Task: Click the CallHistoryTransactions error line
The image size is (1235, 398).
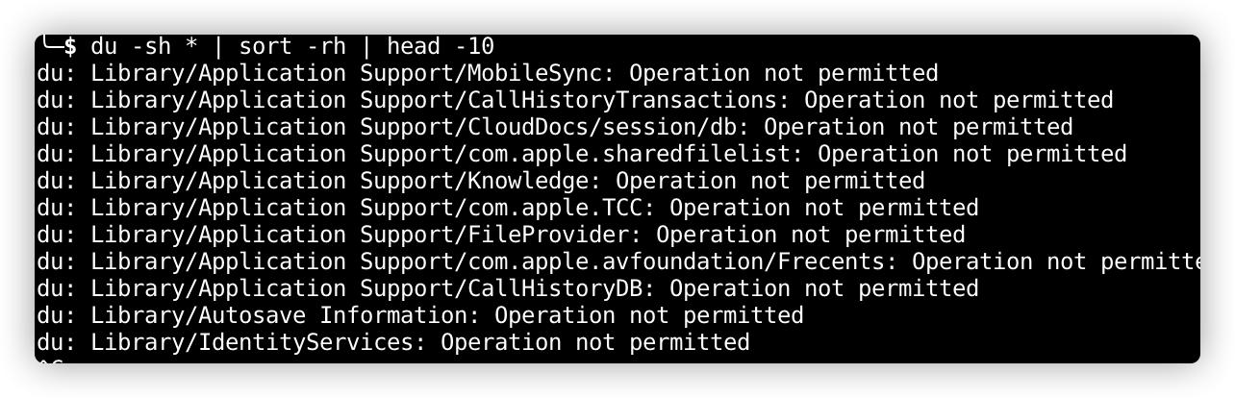Action: 574,100
